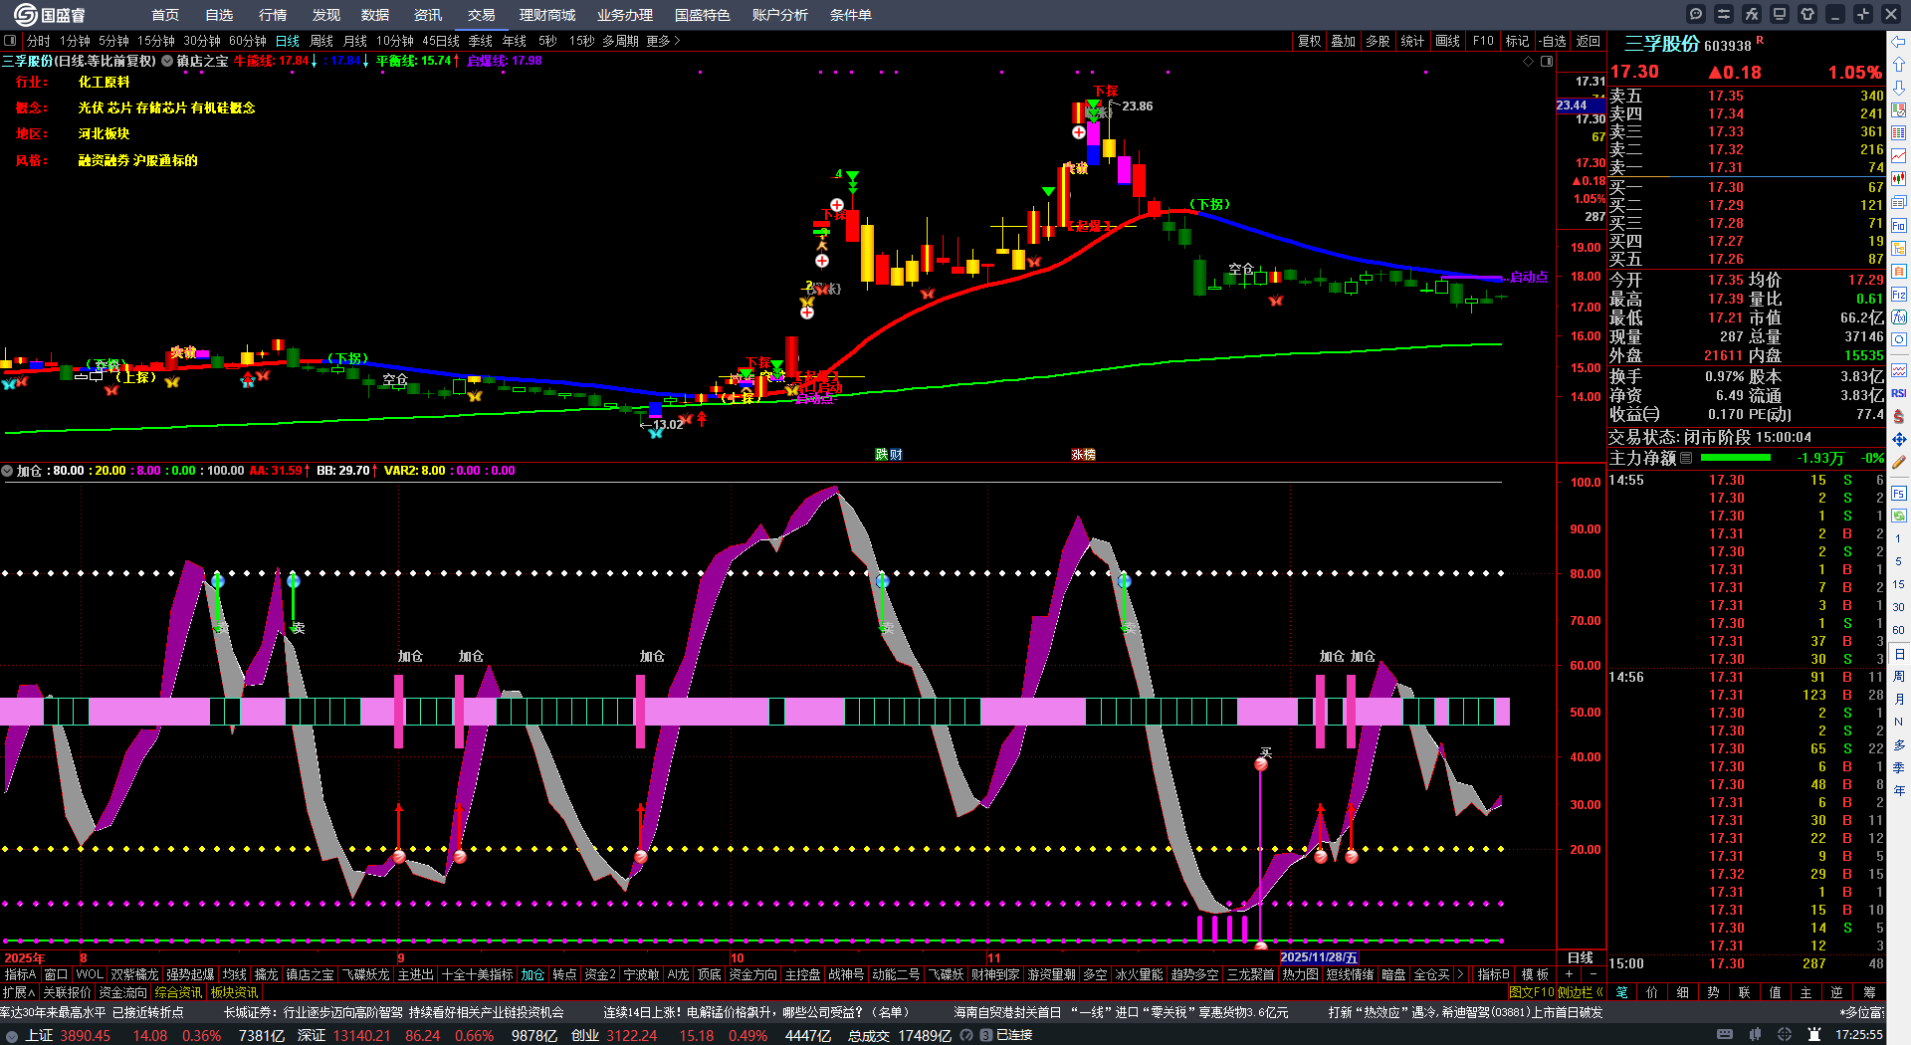Toggle 复权 price adjustment button
Viewport: 1911px width, 1045px height.
click(1309, 41)
